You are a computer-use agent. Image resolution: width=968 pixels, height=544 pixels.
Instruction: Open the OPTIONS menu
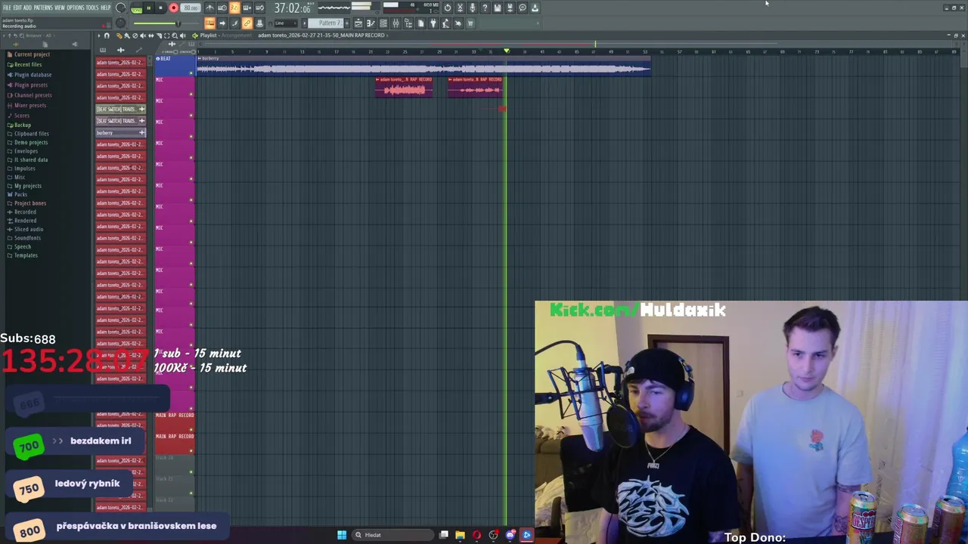pyautogui.click(x=76, y=8)
